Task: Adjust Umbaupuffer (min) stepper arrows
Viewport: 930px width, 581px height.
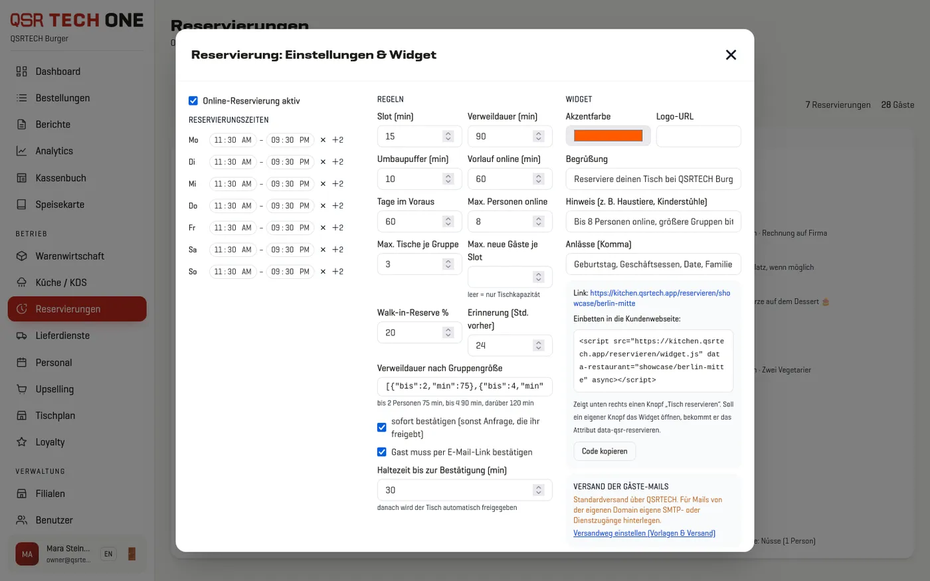Action: tap(448, 179)
